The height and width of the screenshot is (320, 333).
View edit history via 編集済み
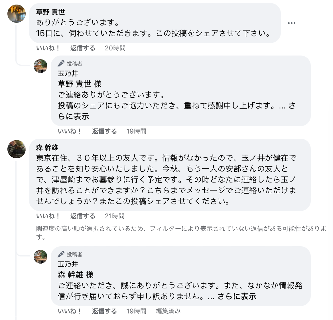tap(168, 311)
